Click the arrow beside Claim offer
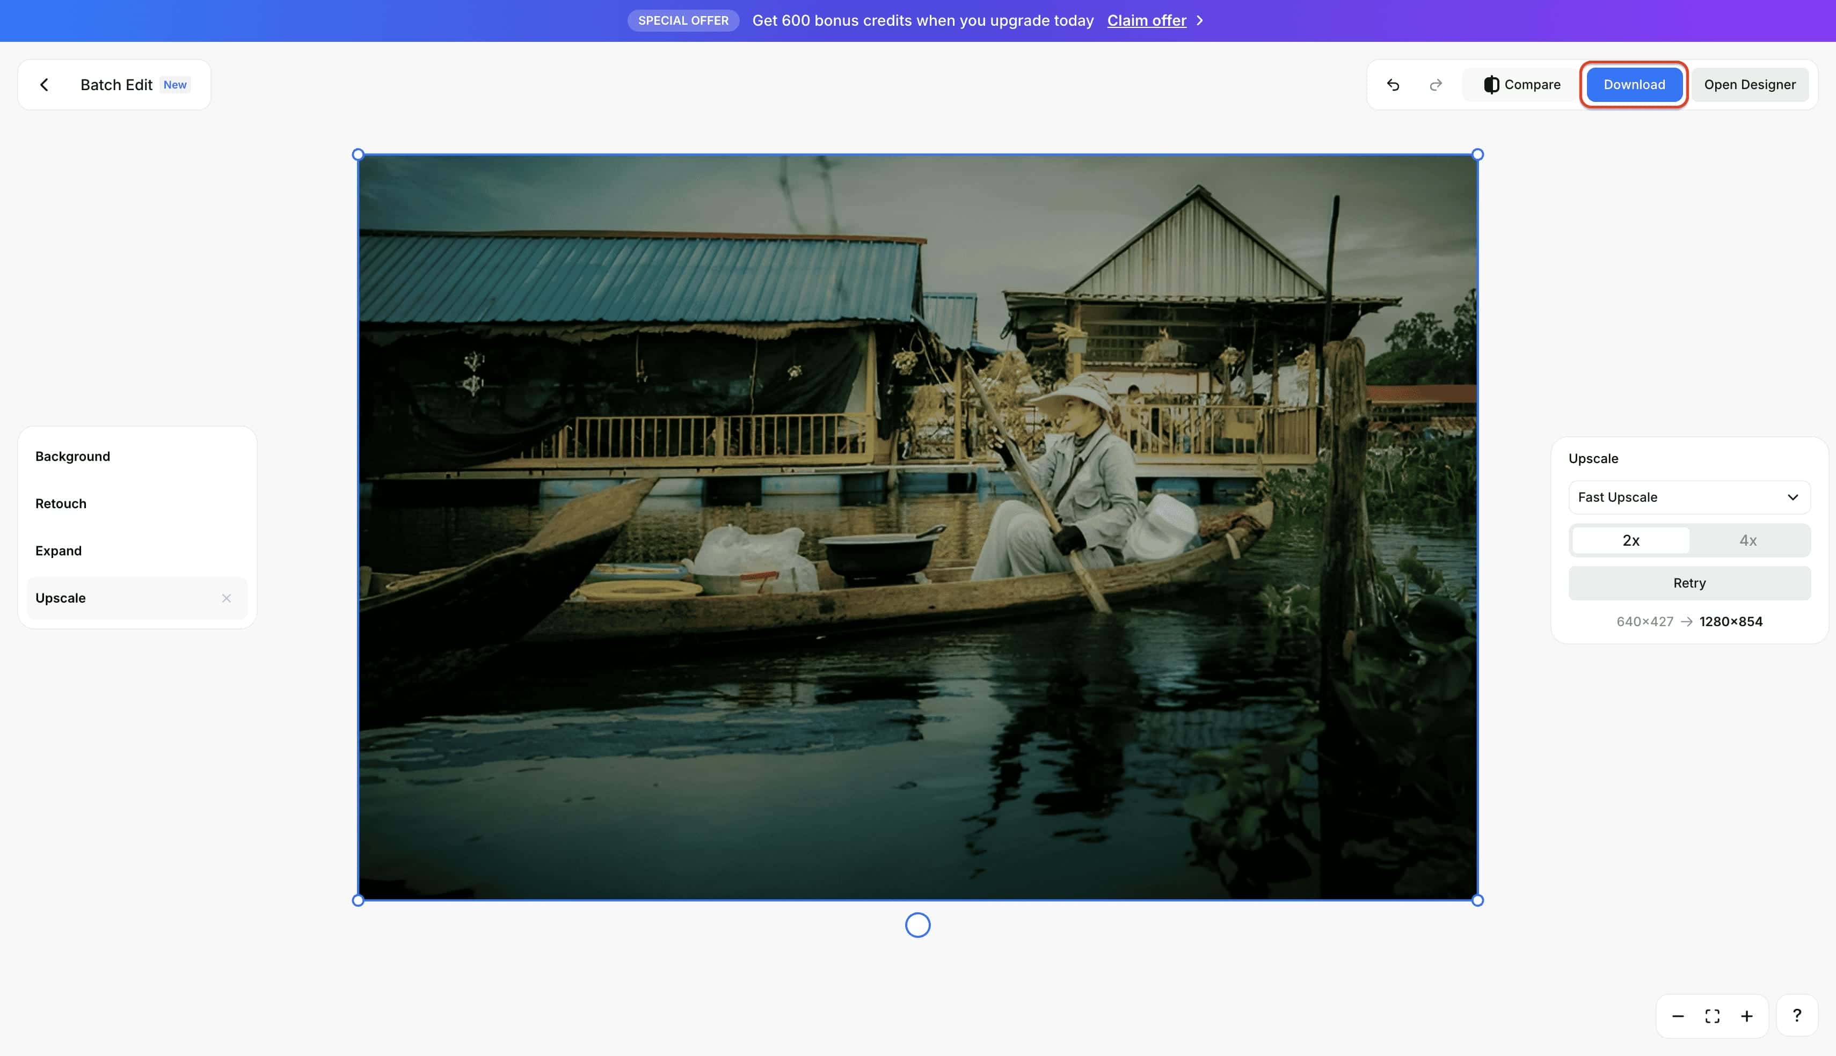 1200,20
